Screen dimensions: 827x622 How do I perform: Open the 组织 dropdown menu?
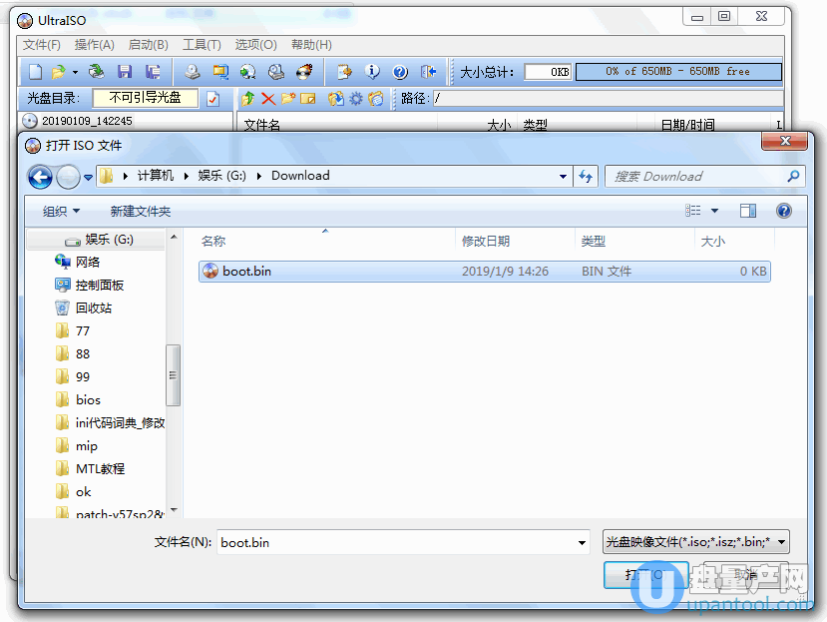click(x=61, y=212)
